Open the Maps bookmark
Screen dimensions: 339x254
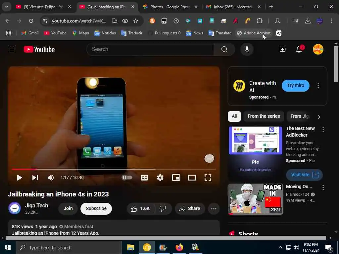(81, 33)
